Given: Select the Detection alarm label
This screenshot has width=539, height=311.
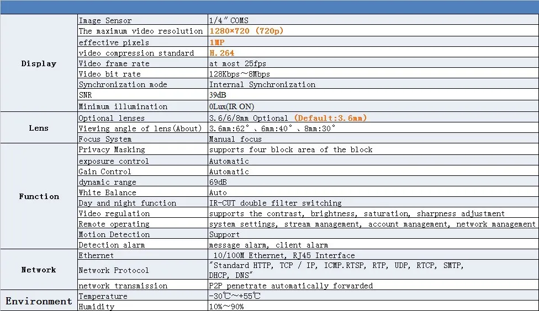Looking at the screenshot, I should pos(112,245).
